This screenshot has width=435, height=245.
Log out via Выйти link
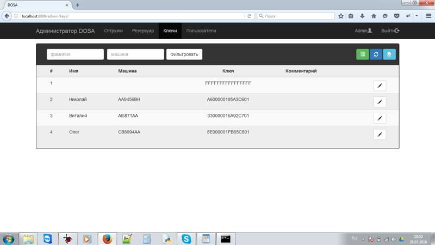pyautogui.click(x=390, y=30)
